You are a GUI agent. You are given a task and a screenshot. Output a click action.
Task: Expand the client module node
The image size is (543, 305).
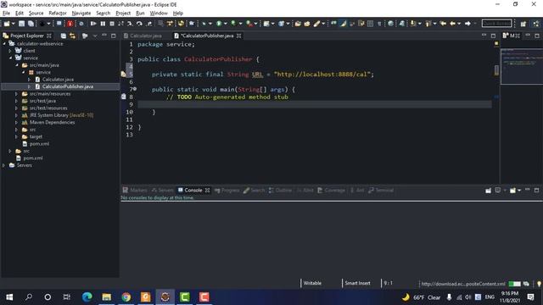point(10,51)
